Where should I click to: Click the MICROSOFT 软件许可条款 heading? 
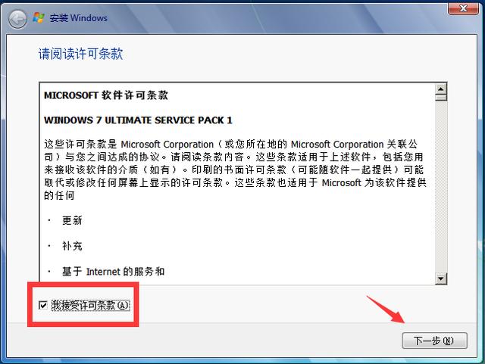(106, 95)
